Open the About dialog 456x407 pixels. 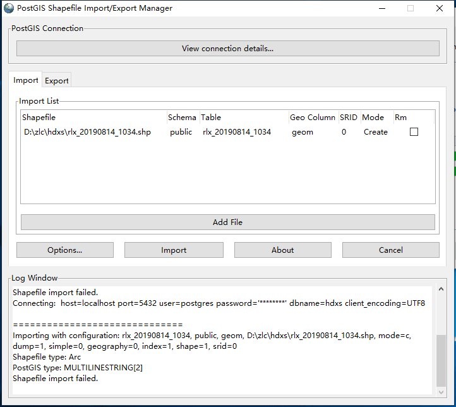coord(282,250)
